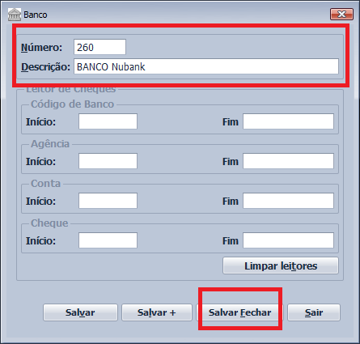Click Código de Banco Início field
The width and height of the screenshot is (360, 344).
(x=108, y=121)
